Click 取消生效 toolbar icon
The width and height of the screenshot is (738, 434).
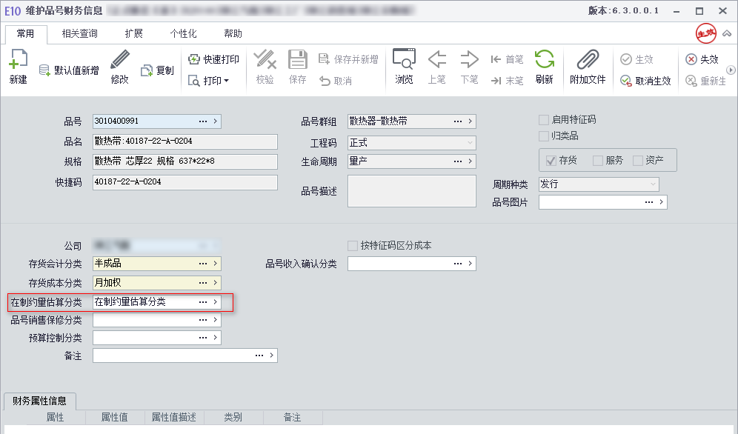pos(626,81)
